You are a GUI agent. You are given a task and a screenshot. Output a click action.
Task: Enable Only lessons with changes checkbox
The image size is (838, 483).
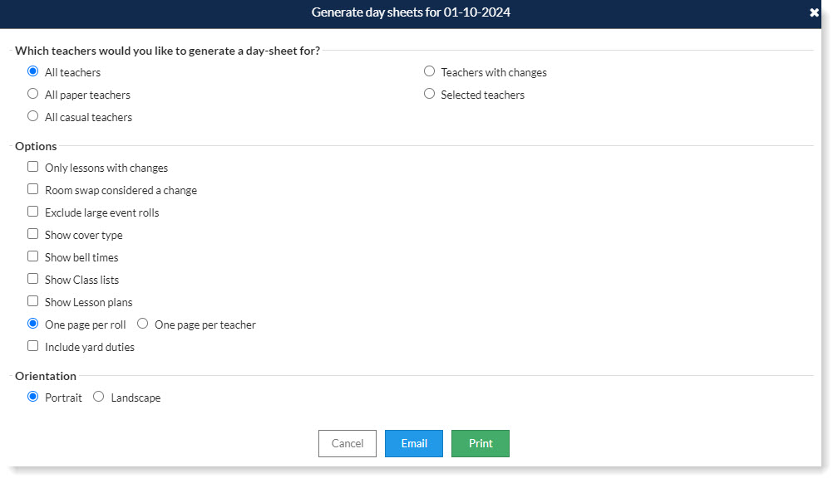coord(33,167)
